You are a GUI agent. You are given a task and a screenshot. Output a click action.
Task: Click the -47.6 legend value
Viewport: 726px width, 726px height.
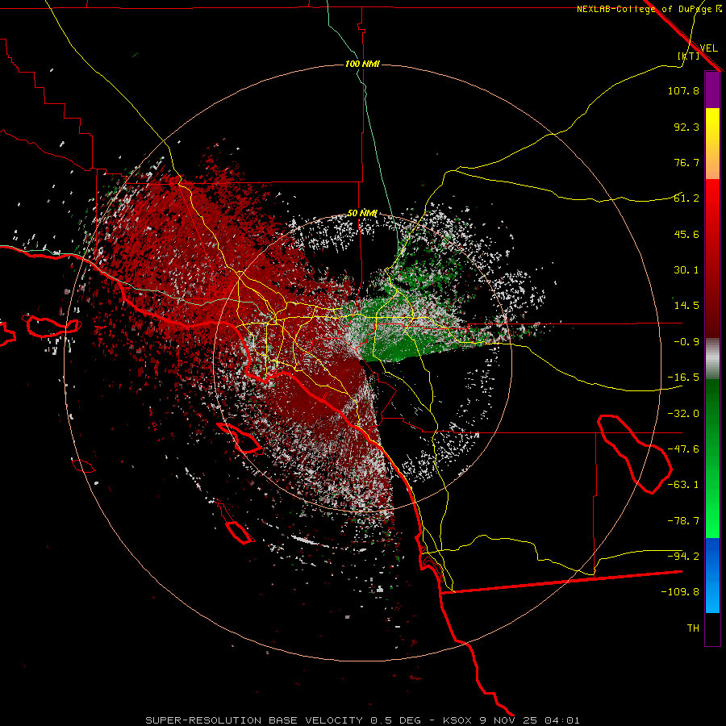(x=683, y=449)
